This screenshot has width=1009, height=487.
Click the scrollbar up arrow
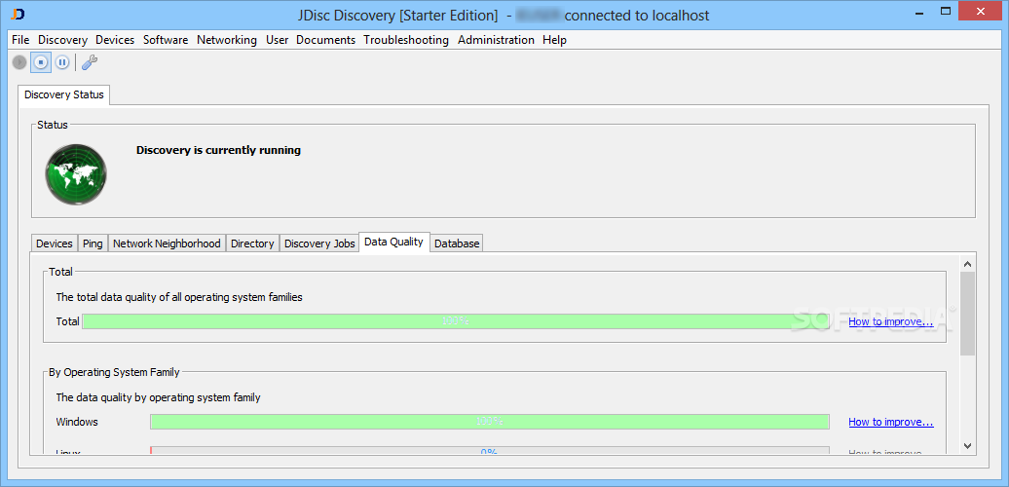(967, 262)
